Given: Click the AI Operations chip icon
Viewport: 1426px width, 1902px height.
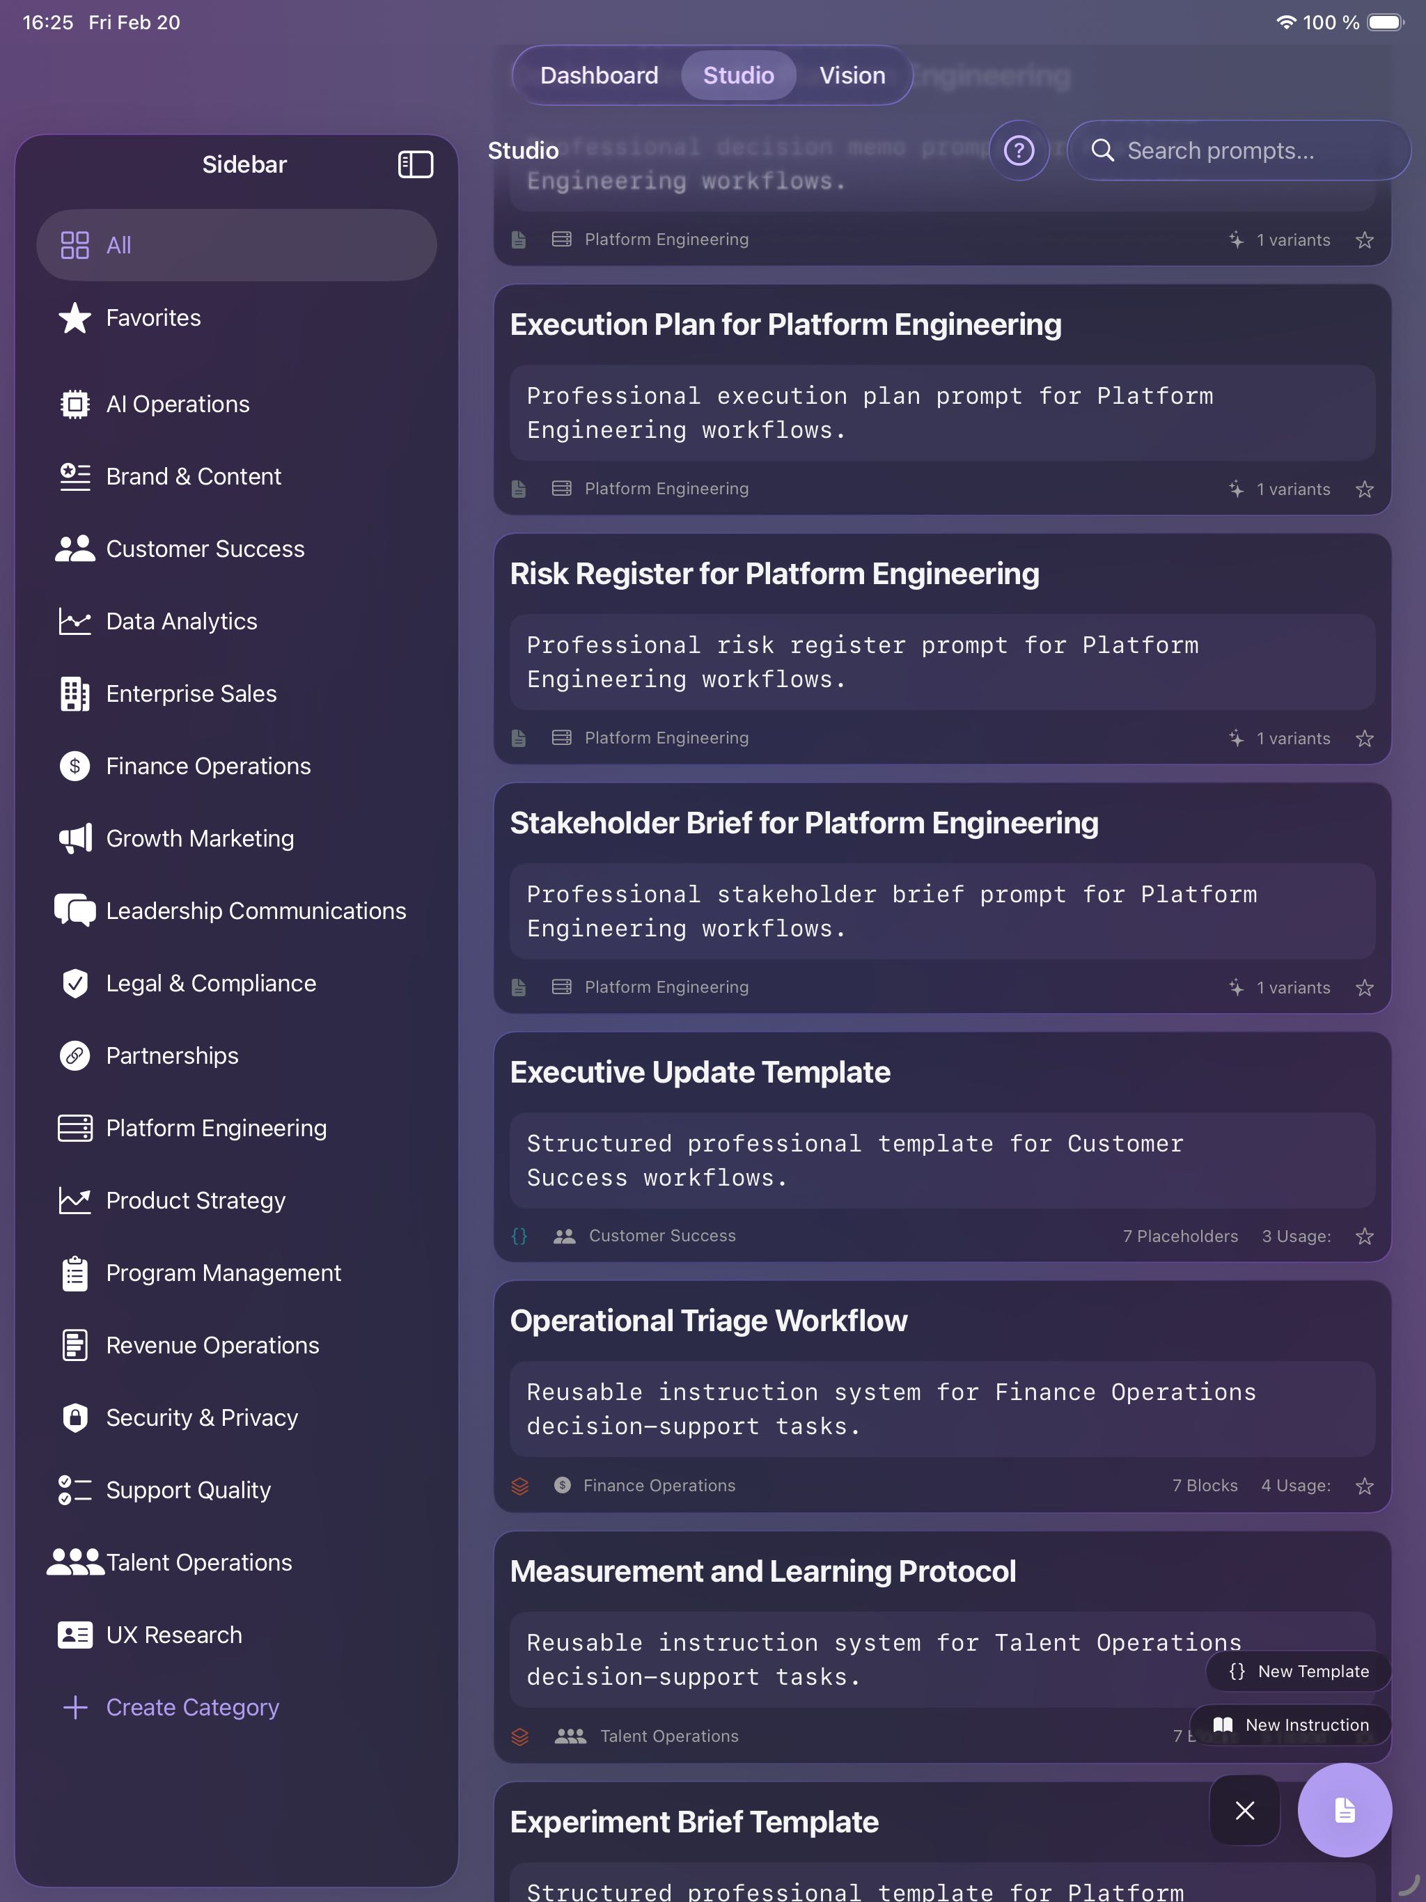Looking at the screenshot, I should point(75,404).
